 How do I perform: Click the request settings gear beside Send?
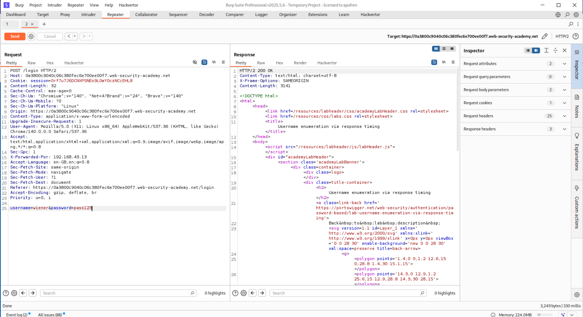[x=31, y=36]
